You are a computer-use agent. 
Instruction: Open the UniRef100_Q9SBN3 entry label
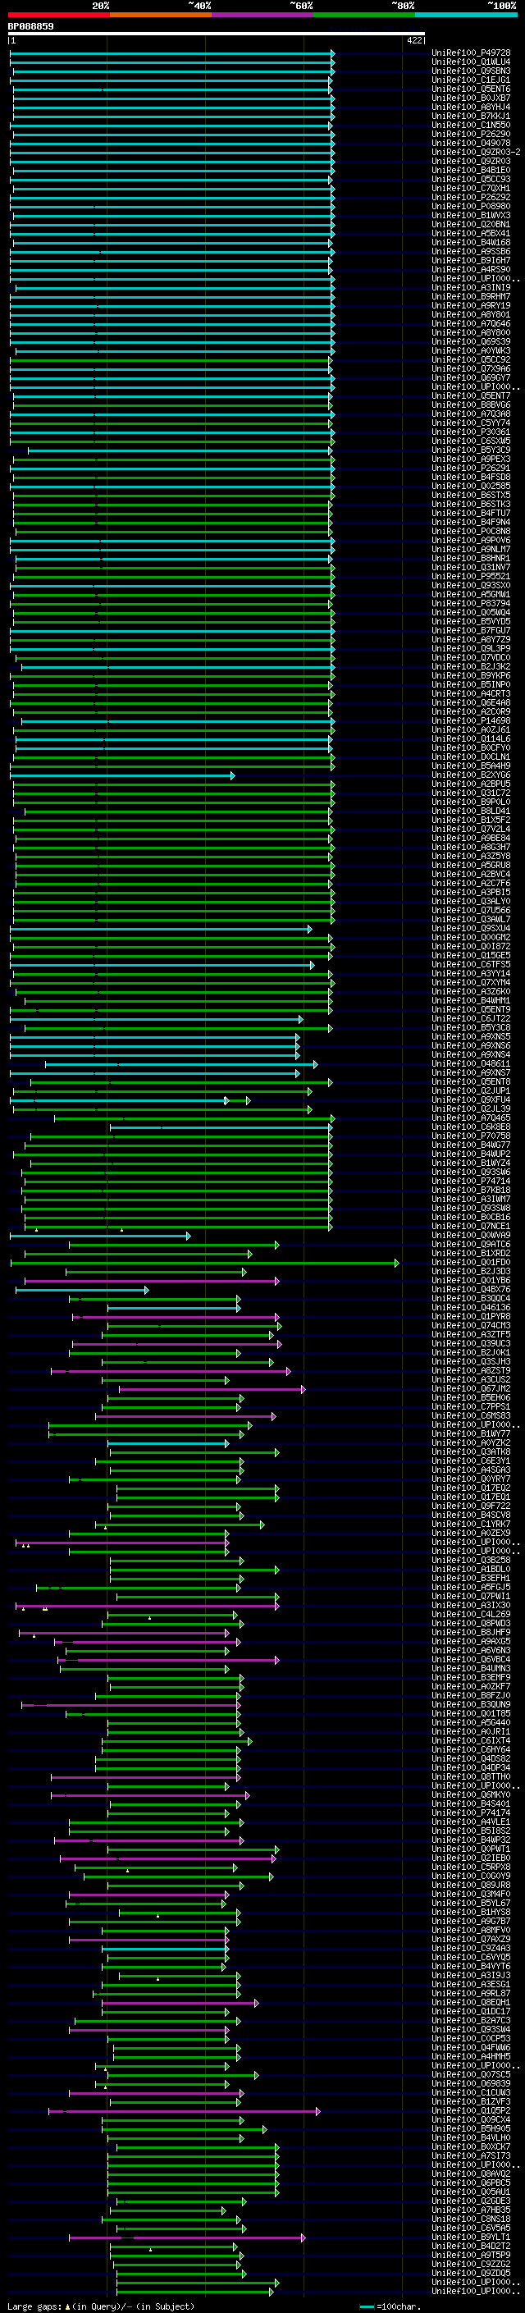pyautogui.click(x=471, y=71)
